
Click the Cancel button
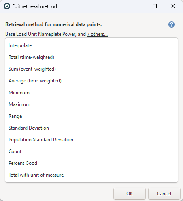164,194
